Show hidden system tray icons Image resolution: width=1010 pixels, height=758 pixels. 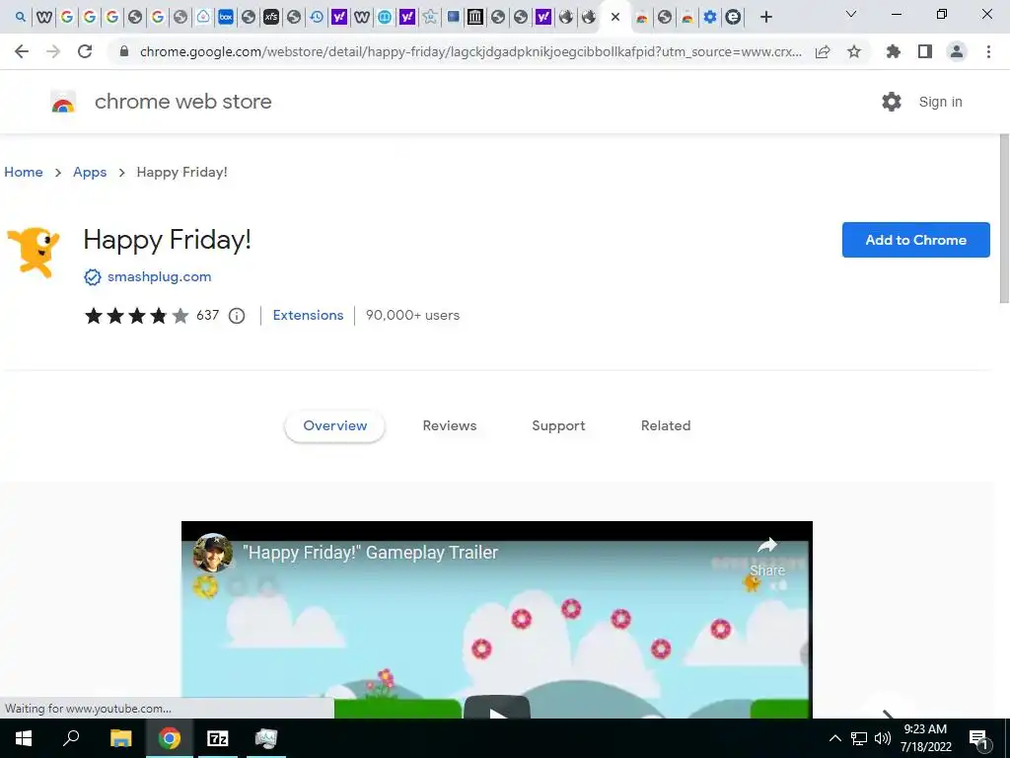tap(834, 738)
